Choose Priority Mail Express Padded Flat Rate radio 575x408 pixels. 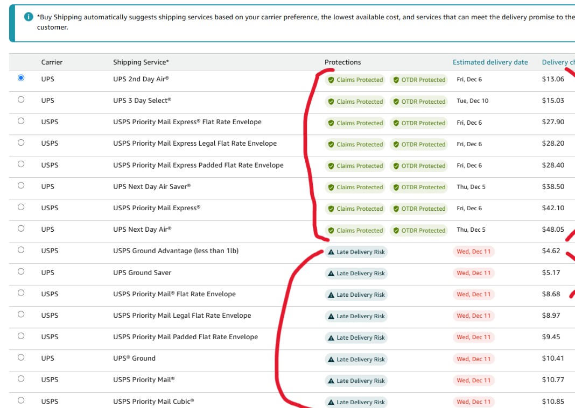[21, 164]
